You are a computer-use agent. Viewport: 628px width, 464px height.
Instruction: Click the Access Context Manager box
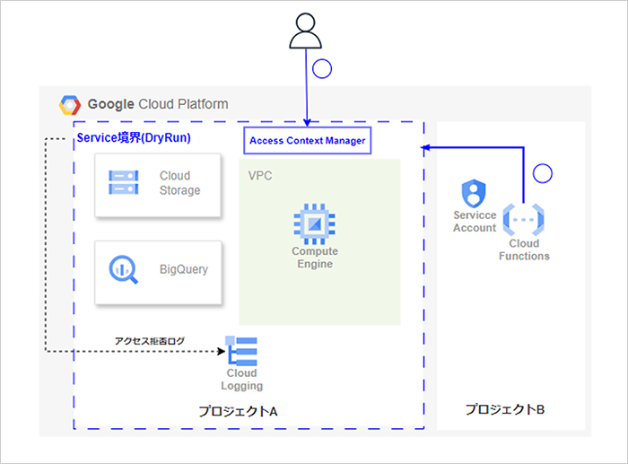point(307,141)
